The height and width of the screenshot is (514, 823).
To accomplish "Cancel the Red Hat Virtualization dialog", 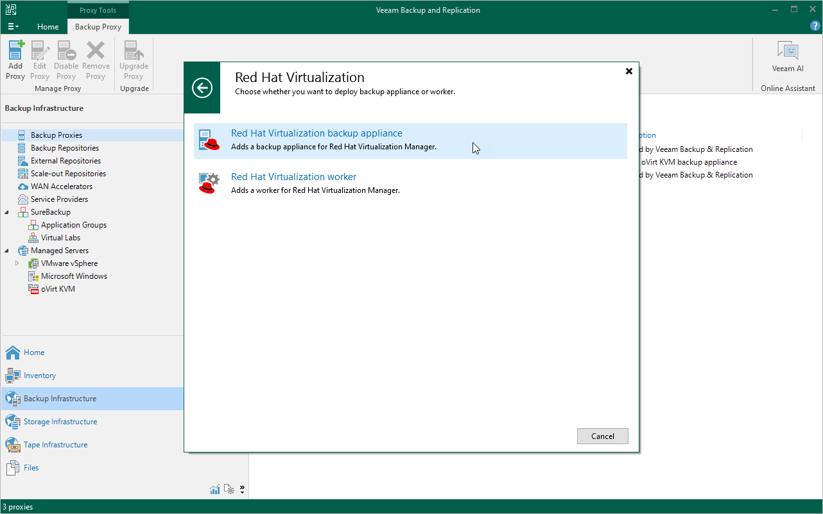I will 602,436.
